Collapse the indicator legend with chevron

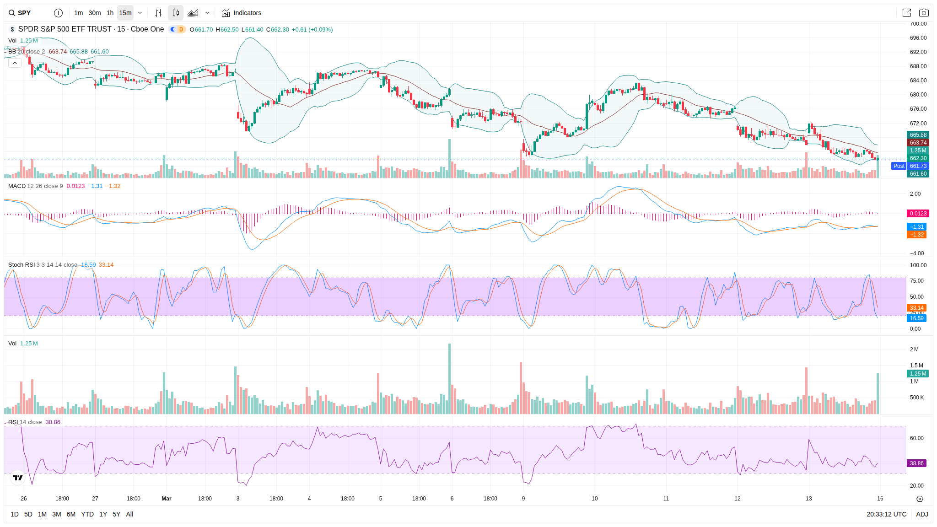(x=15, y=63)
